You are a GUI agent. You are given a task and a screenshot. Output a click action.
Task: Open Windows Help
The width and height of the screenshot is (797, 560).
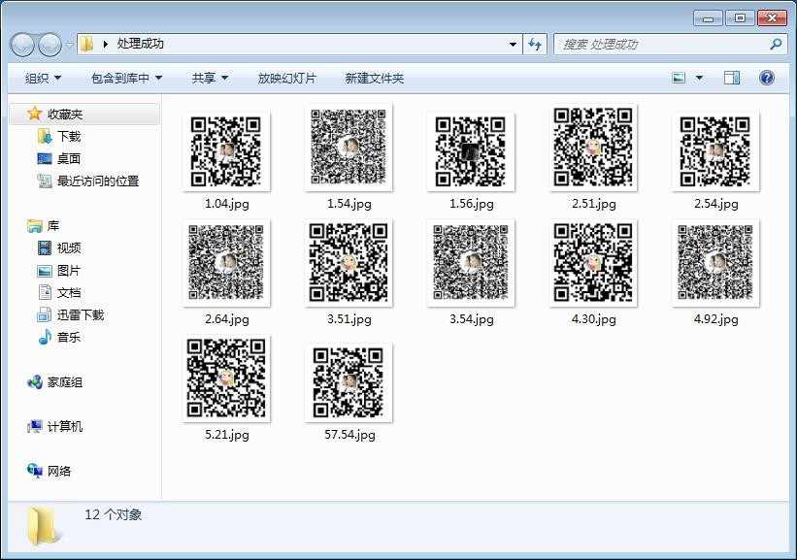pyautogui.click(x=767, y=78)
